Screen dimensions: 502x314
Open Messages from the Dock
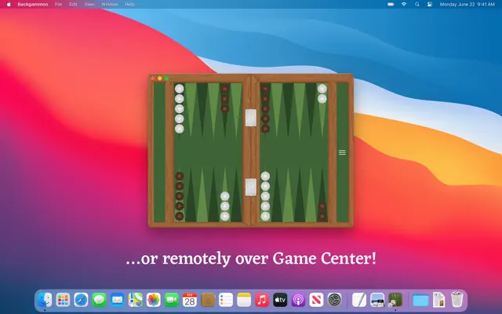100,300
